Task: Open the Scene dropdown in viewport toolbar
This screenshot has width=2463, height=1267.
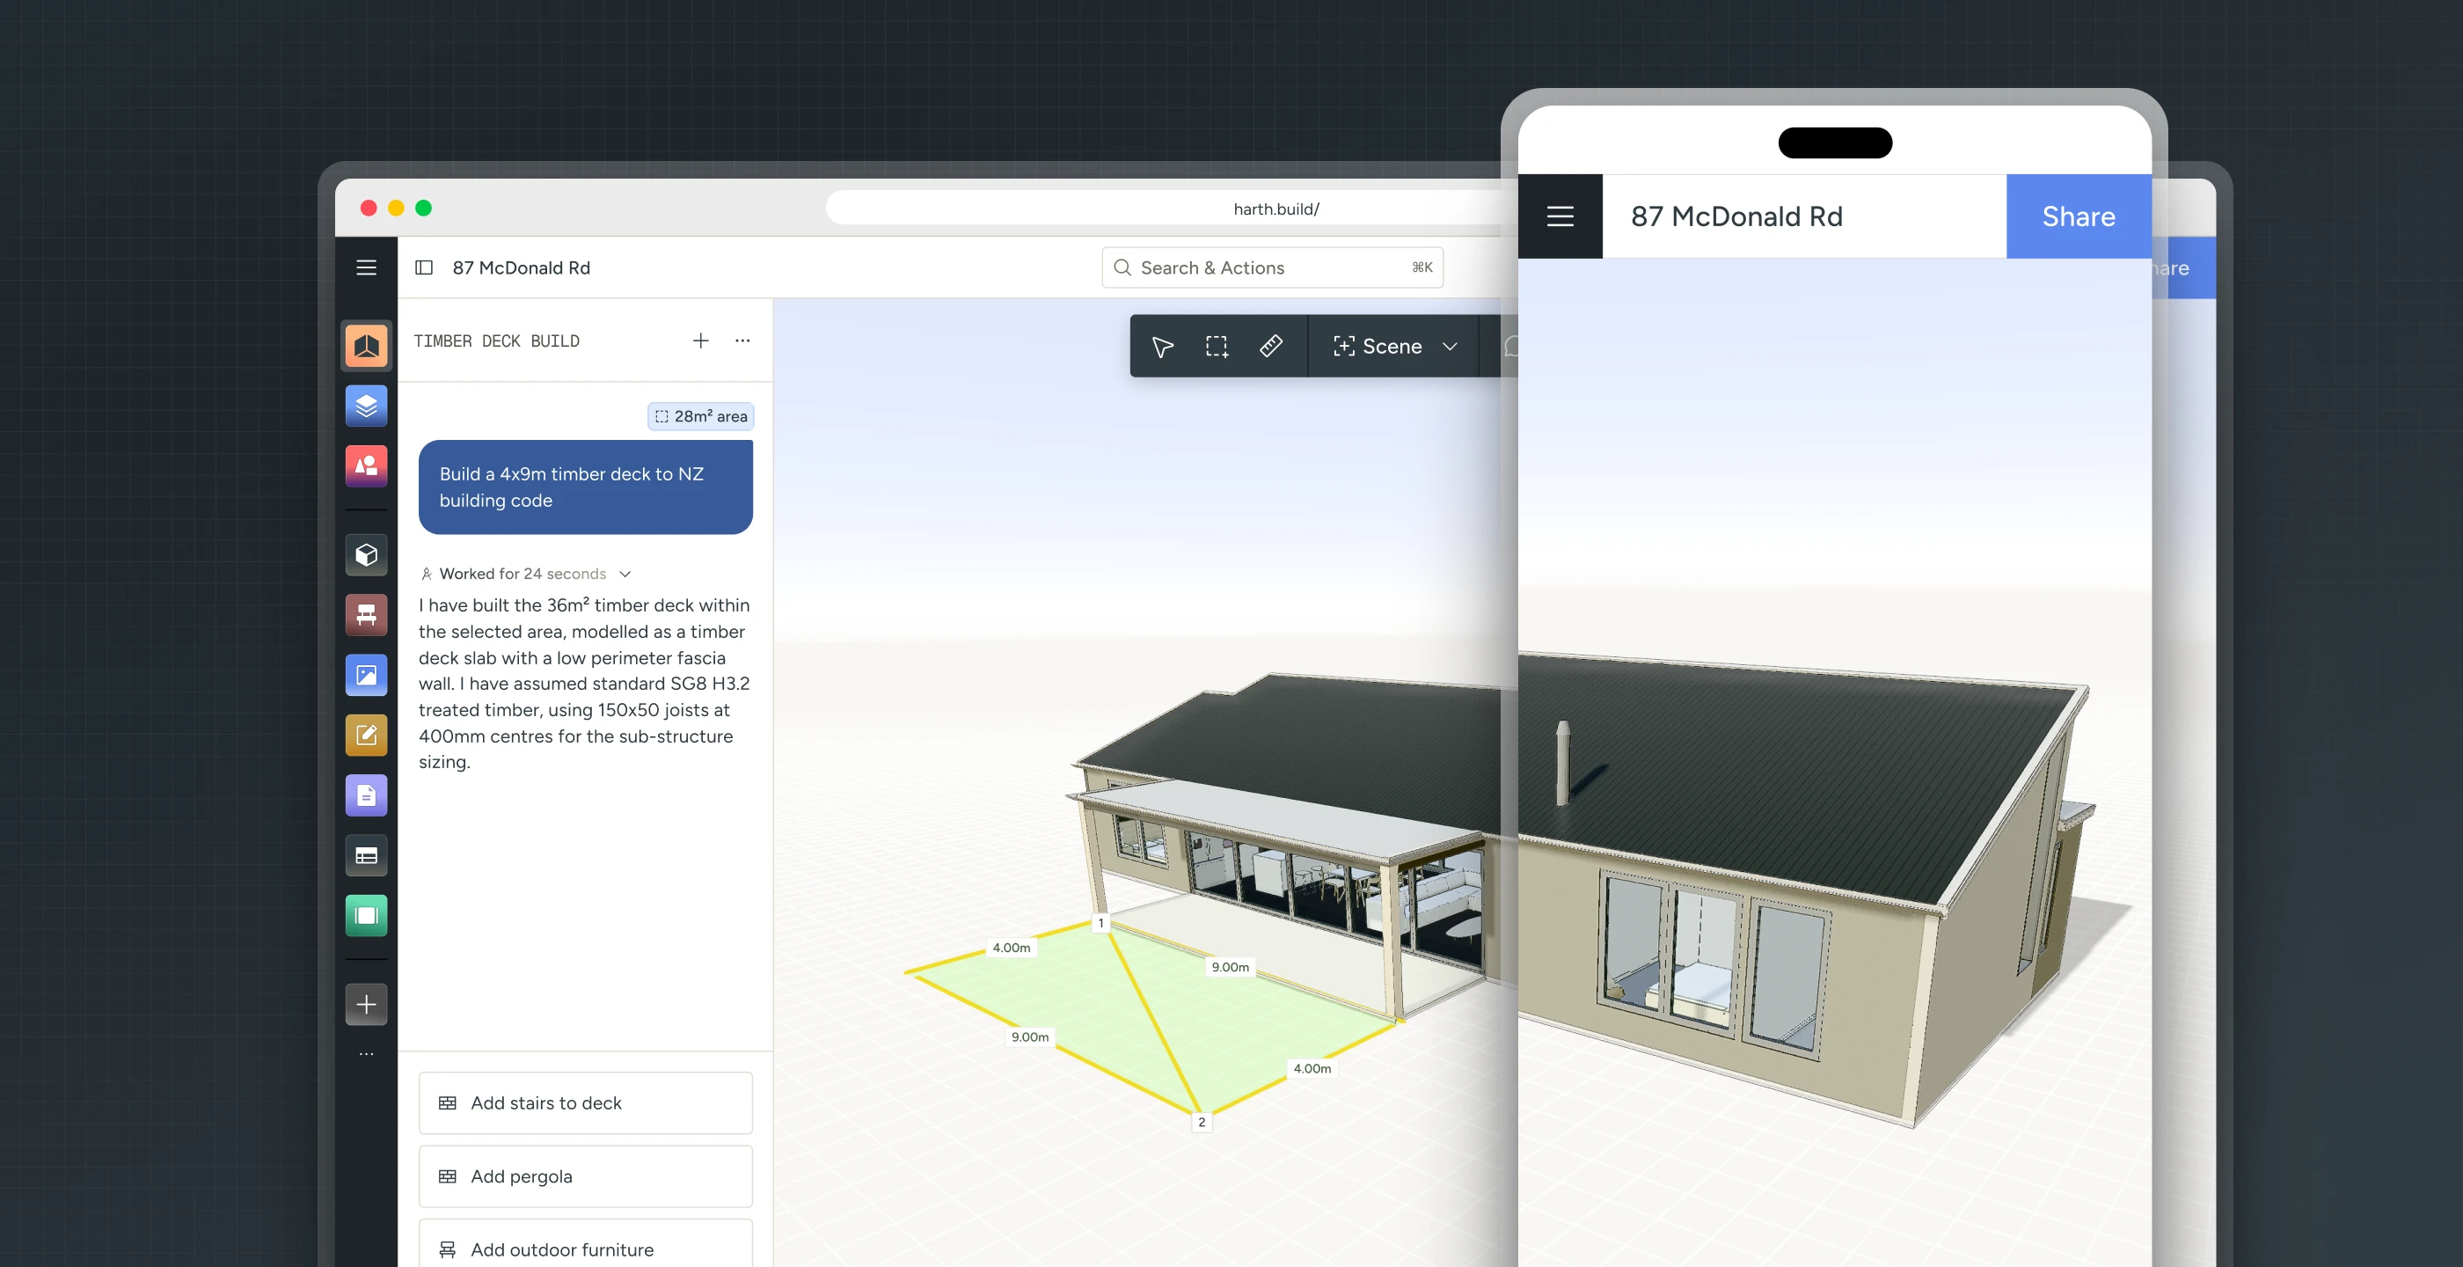Action: (x=1395, y=346)
